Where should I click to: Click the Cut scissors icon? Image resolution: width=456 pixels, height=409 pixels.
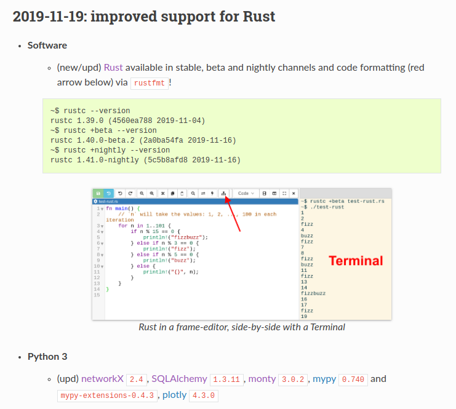pyautogui.click(x=163, y=193)
